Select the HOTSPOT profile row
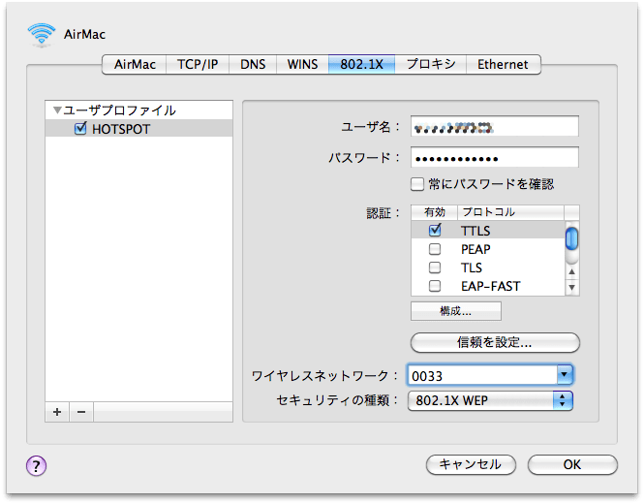This screenshot has height=504, width=644. coord(138,129)
